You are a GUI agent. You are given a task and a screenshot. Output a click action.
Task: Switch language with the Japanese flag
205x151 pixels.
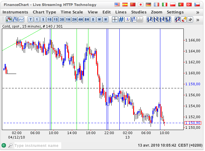click(141, 5)
